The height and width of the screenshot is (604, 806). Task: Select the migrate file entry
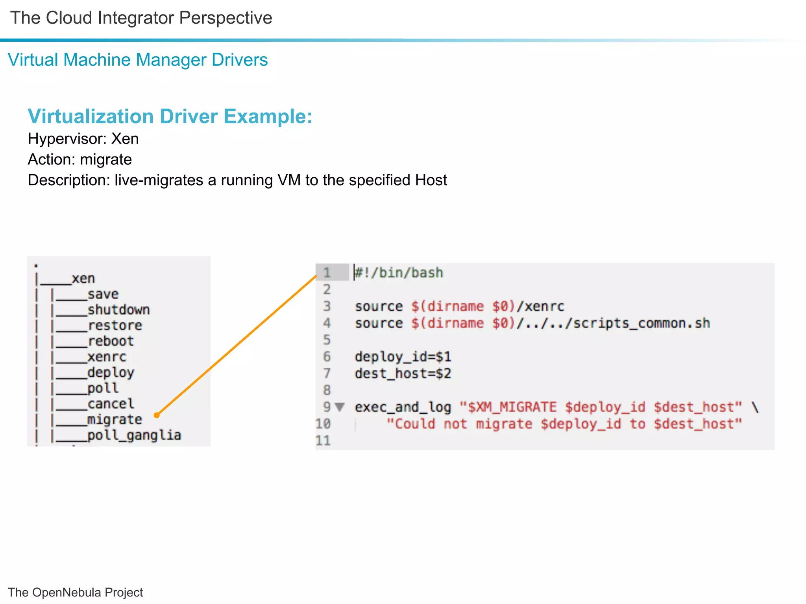point(115,420)
